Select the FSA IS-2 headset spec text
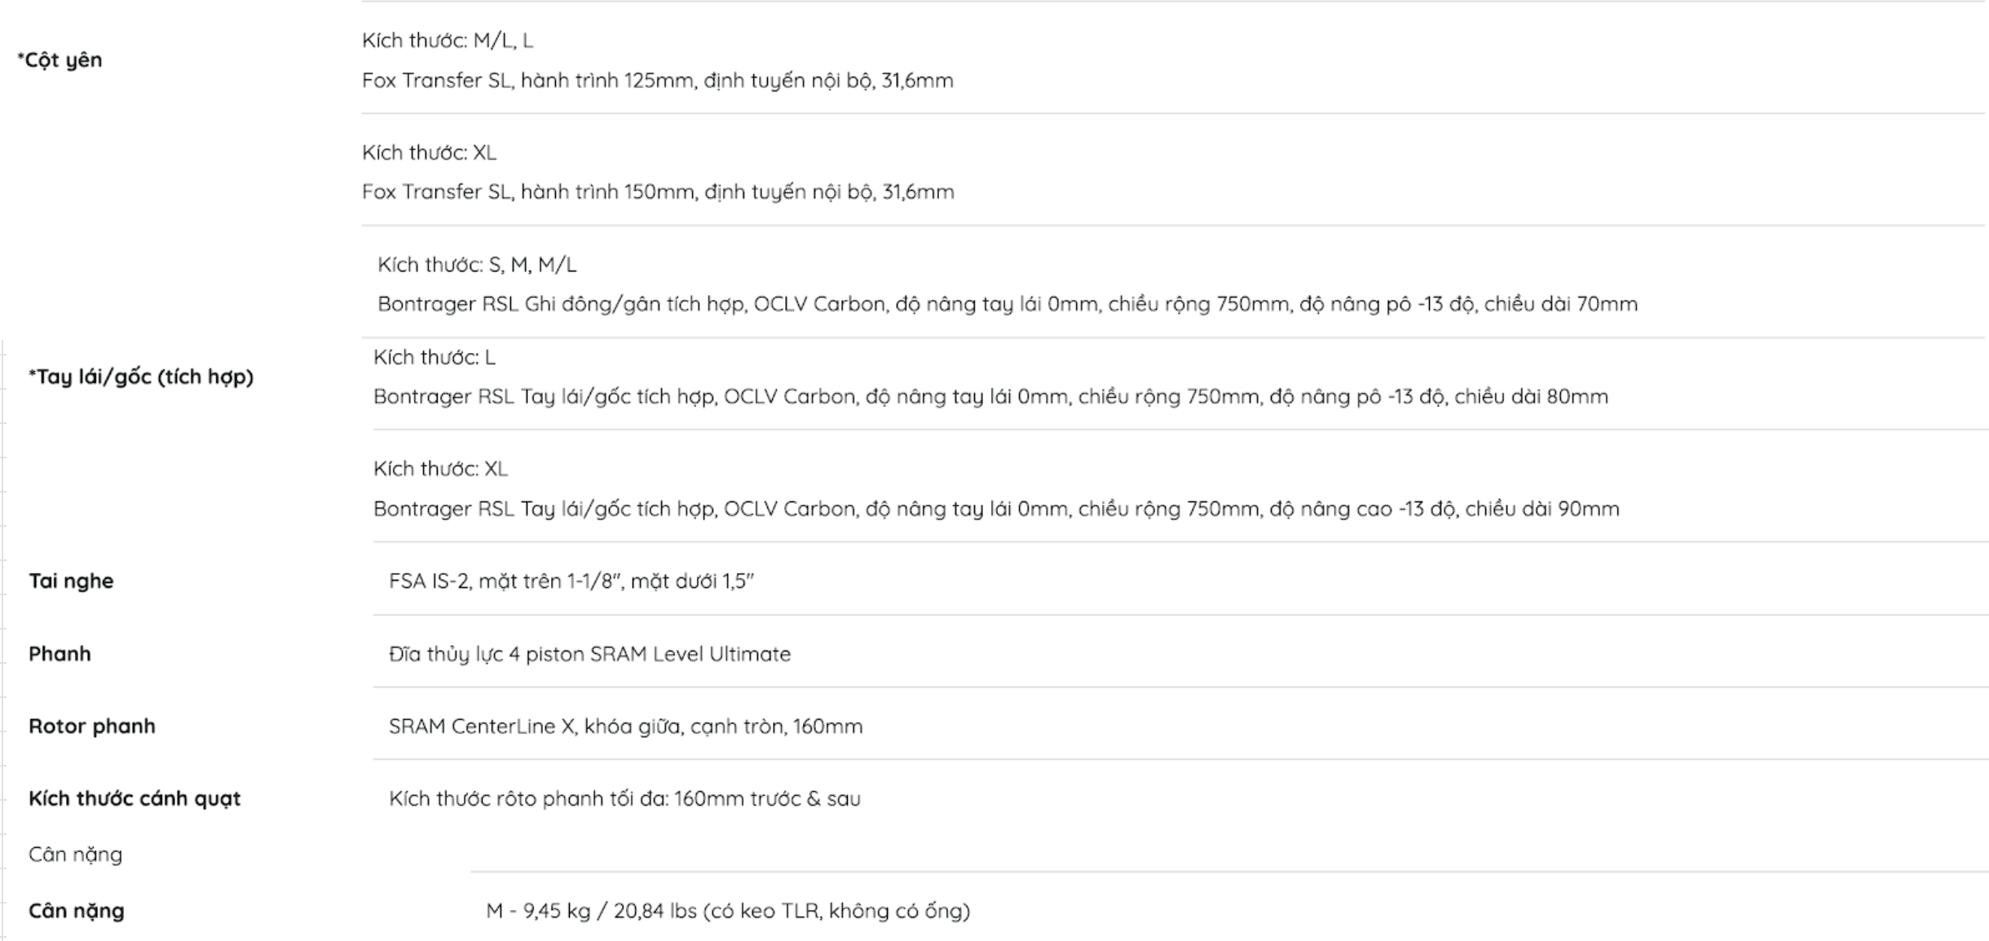The image size is (1989, 941). (x=571, y=581)
